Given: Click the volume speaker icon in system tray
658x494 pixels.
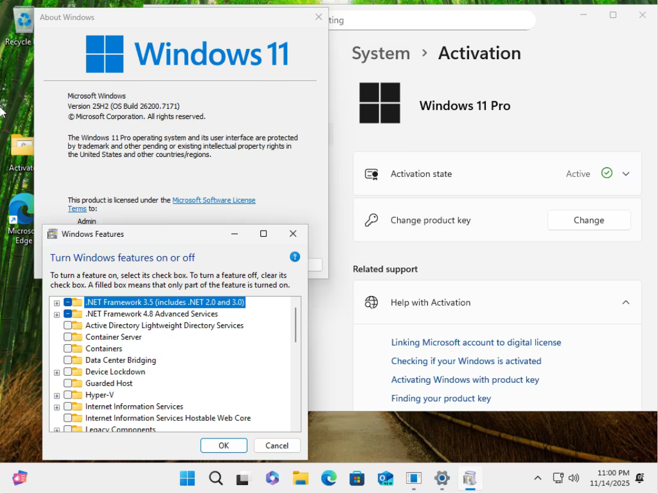Looking at the screenshot, I should pos(573,478).
